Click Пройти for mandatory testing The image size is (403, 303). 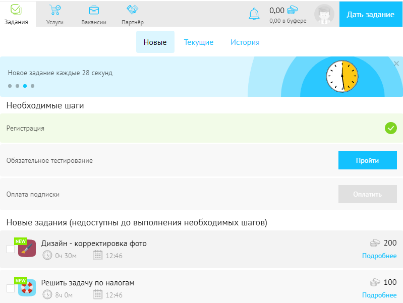[368, 160]
